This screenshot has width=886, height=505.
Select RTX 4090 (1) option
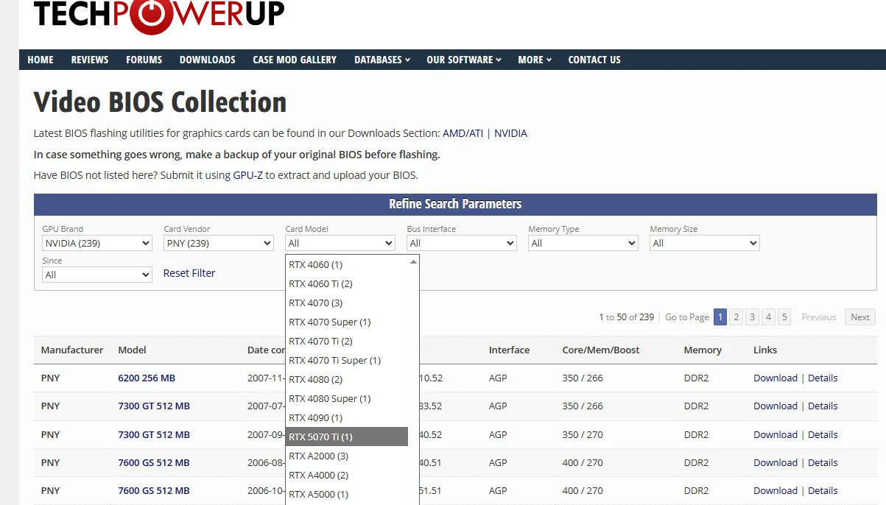click(347, 417)
